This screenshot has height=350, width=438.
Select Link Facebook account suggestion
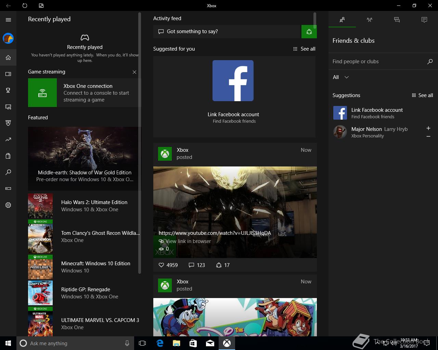click(x=383, y=113)
